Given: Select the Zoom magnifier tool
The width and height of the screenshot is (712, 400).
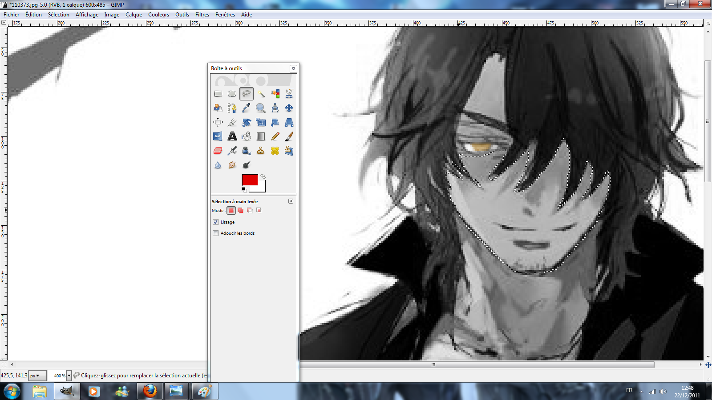Looking at the screenshot, I should (x=261, y=108).
